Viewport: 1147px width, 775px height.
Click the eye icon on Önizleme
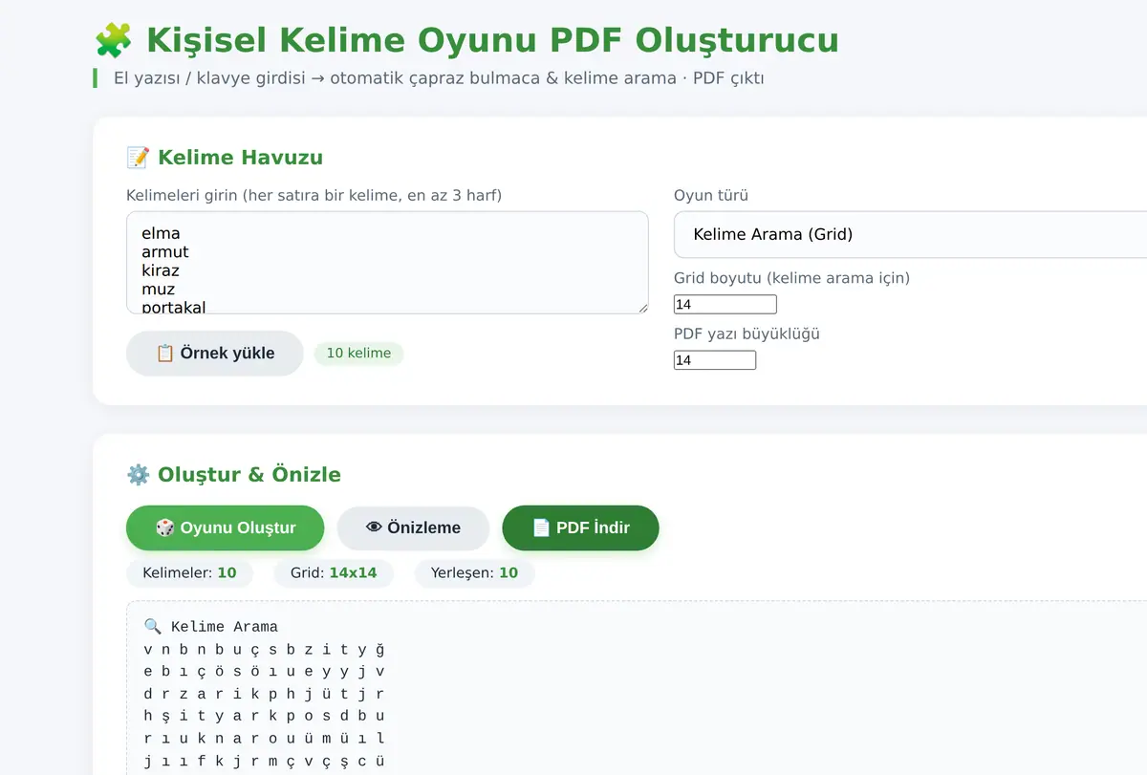click(374, 527)
